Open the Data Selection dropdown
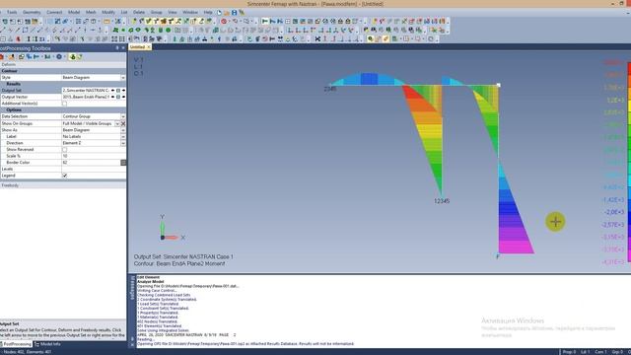 (x=123, y=116)
